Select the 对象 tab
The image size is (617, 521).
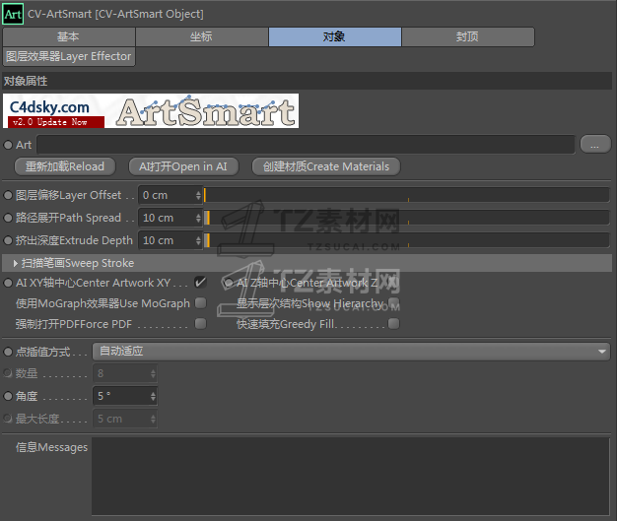tap(335, 37)
